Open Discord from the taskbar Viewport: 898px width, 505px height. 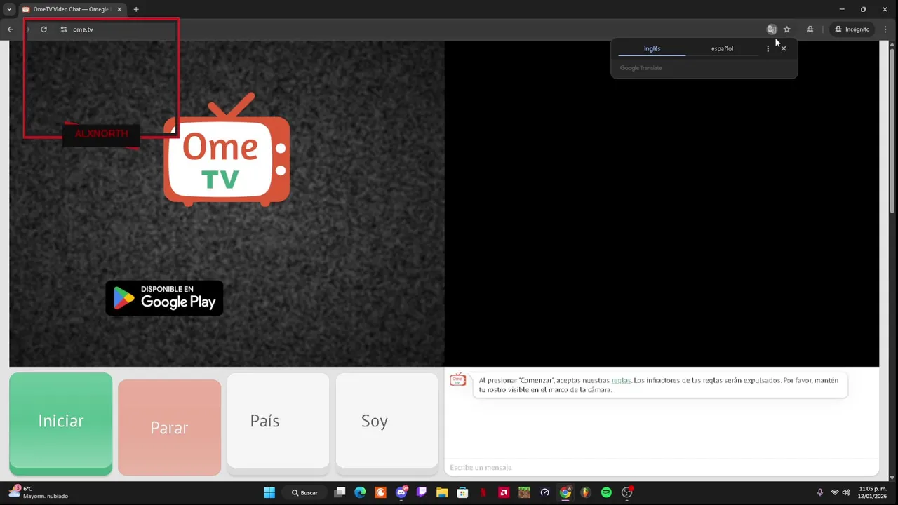click(401, 492)
